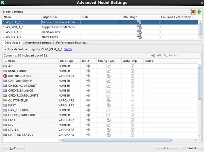The image size is (204, 152).
Task: Click the key icon beside CUSTOMER_ID
Action: (5, 100)
